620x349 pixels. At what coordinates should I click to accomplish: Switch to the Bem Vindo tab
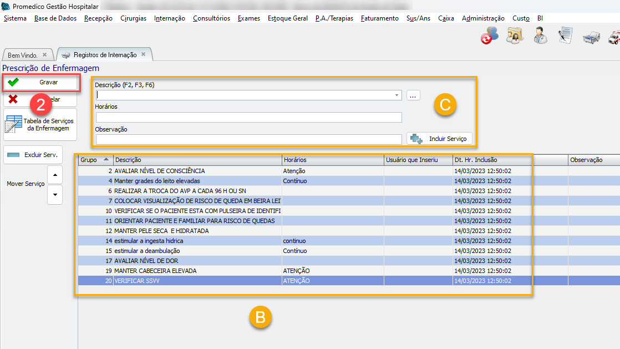[x=23, y=55]
